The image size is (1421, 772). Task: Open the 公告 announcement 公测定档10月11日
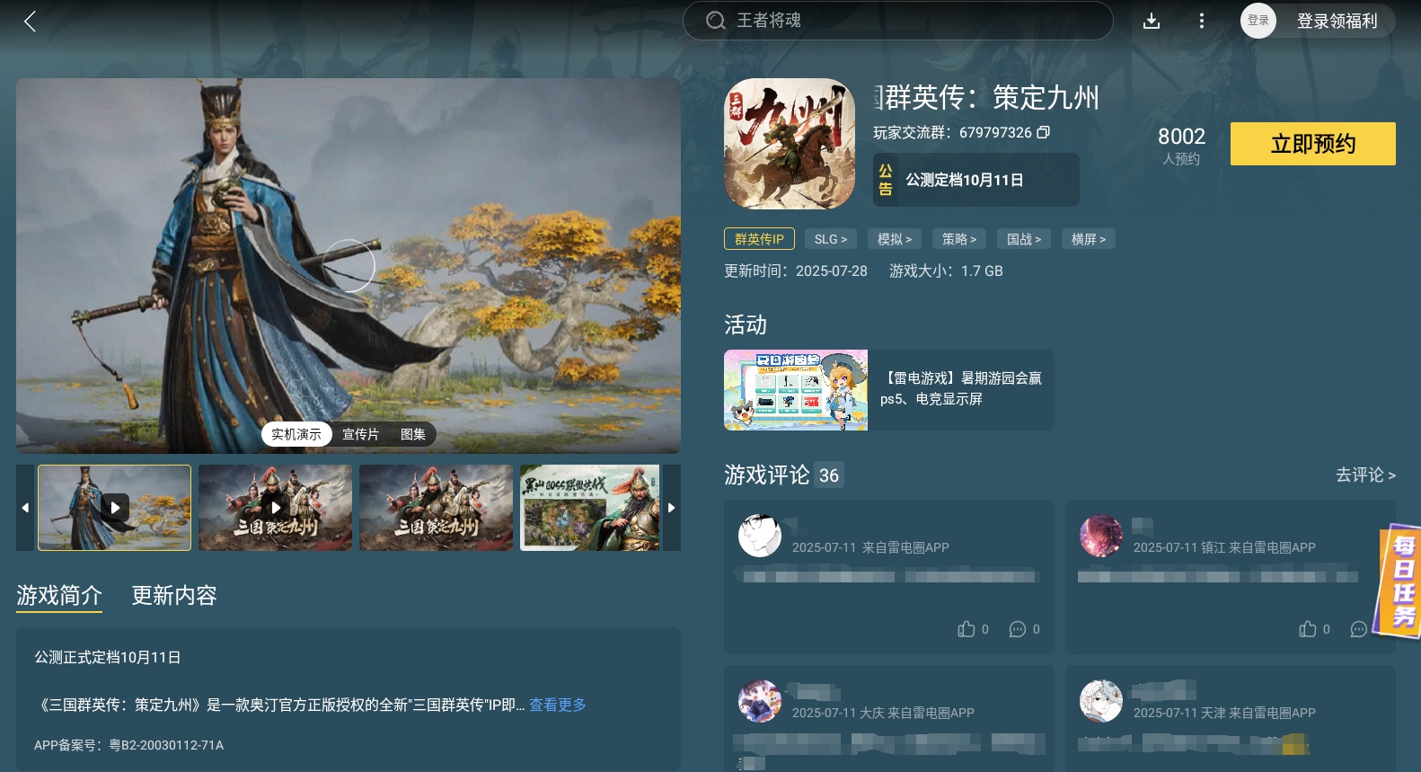(x=976, y=180)
